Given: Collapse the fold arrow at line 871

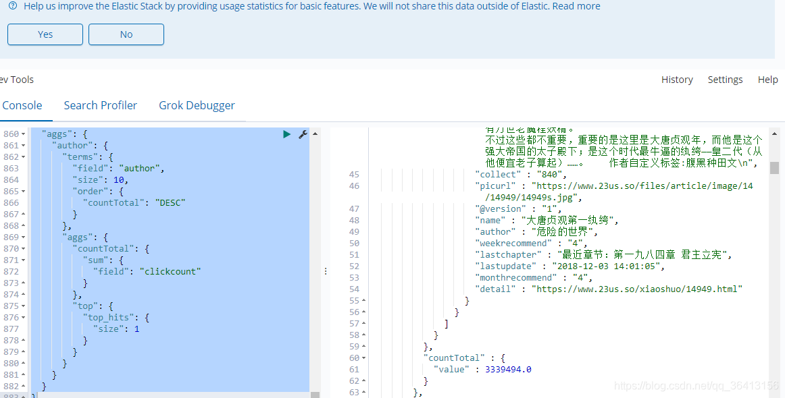Looking at the screenshot, I should click(x=24, y=260).
